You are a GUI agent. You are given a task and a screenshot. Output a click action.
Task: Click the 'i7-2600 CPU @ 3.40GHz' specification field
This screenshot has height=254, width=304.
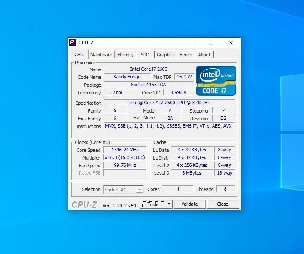169,103
